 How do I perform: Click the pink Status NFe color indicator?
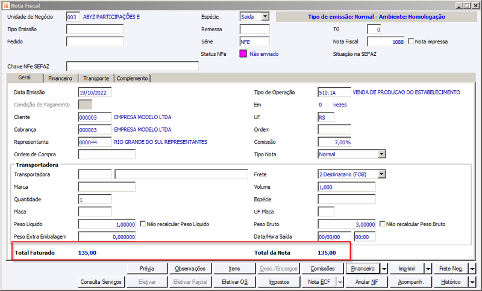click(243, 54)
